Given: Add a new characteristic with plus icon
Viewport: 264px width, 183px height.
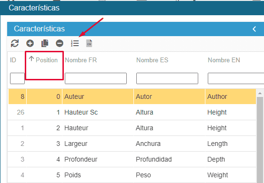Looking at the screenshot, I should pyautogui.click(x=30, y=43).
